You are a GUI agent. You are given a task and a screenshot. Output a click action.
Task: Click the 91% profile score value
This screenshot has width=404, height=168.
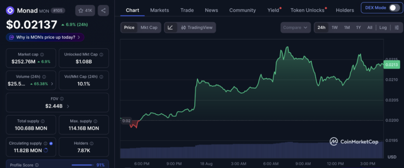click(101, 165)
